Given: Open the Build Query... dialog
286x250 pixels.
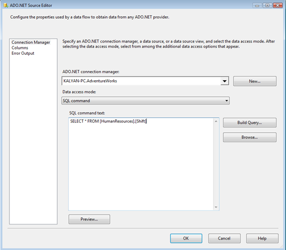Looking at the screenshot, I should pyautogui.click(x=250, y=122).
